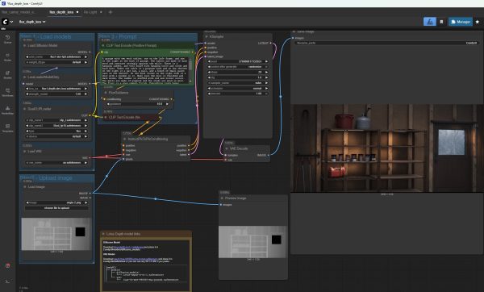This screenshot has height=292, width=484.
Task: Collapse the InstructPixToPixConditioning node
Action: (125, 139)
